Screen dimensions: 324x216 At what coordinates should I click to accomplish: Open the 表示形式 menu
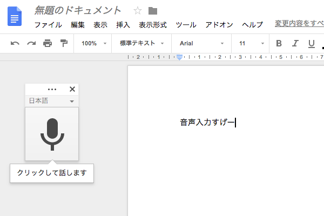click(x=153, y=25)
